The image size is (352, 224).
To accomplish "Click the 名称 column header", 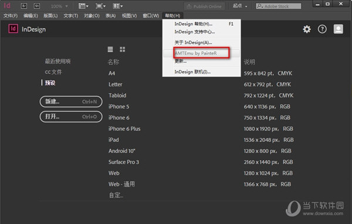I will click(113, 62).
